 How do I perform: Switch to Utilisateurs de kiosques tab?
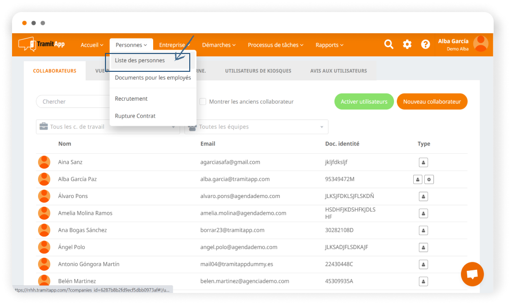[258, 71]
